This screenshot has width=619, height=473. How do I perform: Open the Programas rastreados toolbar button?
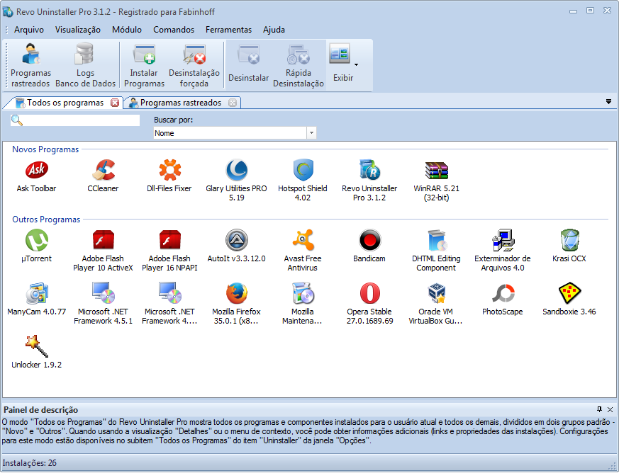(30, 65)
